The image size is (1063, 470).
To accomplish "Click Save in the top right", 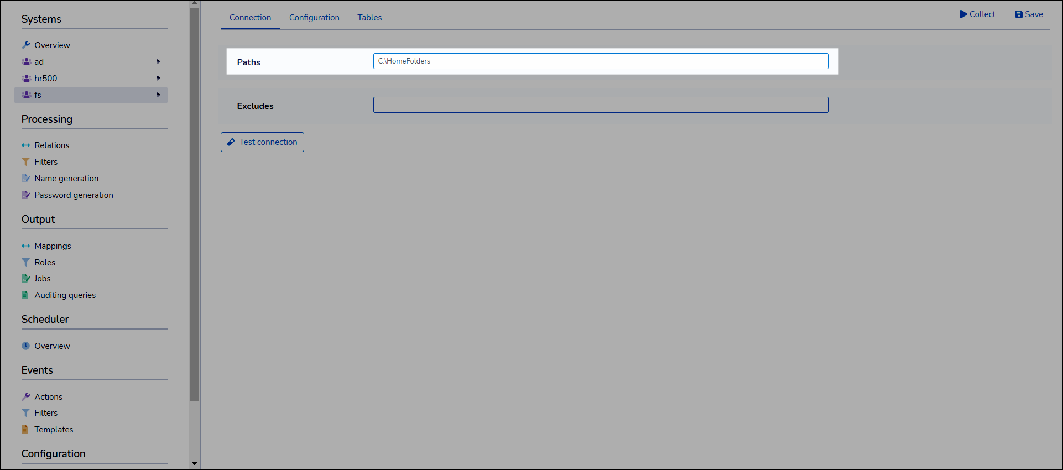I will [x=1029, y=14].
